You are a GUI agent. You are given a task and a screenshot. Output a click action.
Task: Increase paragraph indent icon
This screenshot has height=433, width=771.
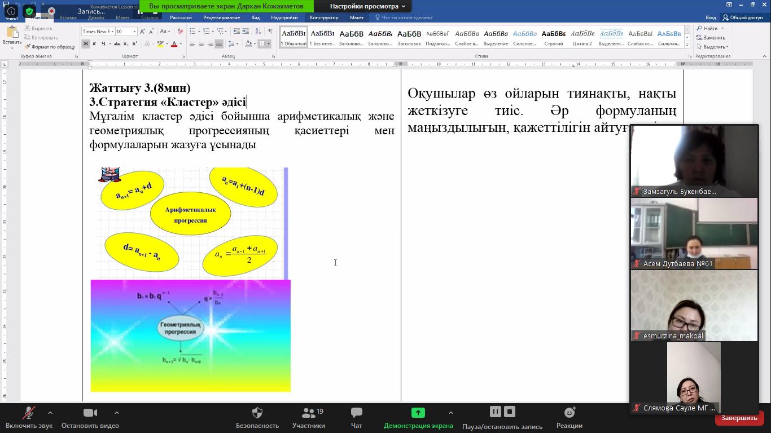pos(246,31)
